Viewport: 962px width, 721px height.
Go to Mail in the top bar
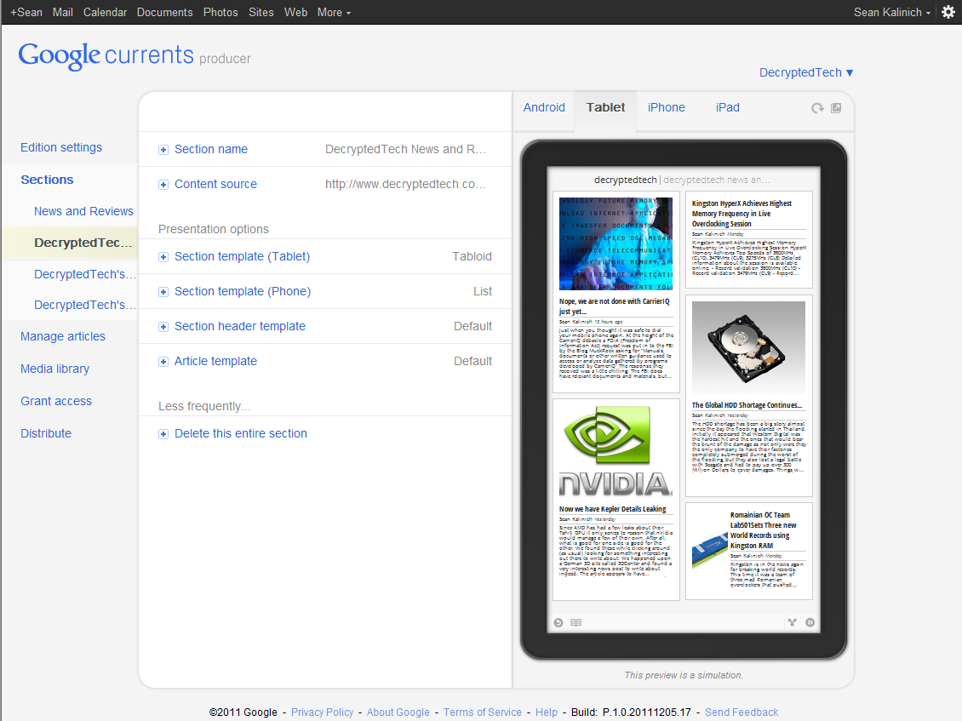[63, 12]
